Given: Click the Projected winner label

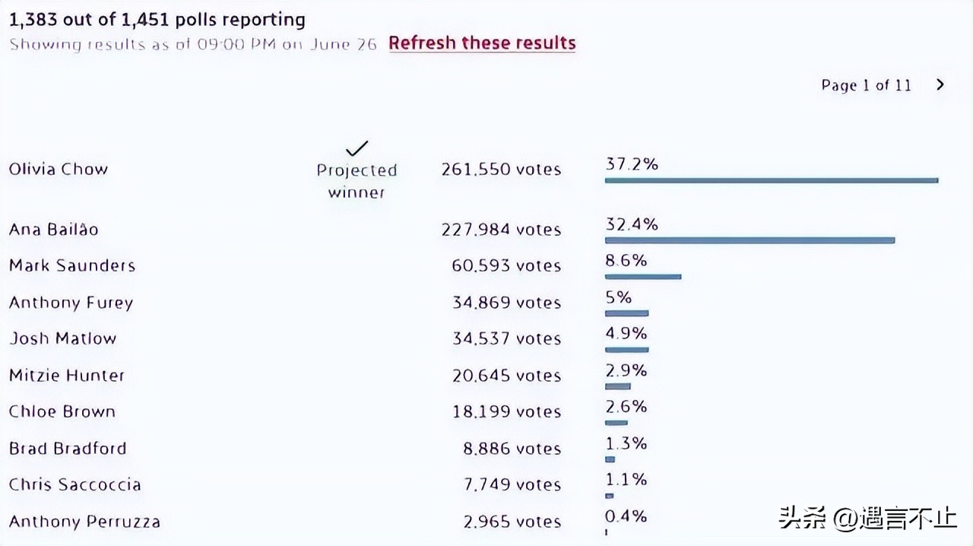Looking at the screenshot, I should 357,181.
